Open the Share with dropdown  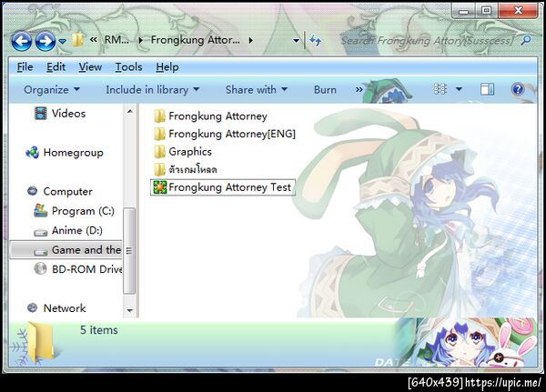257,90
